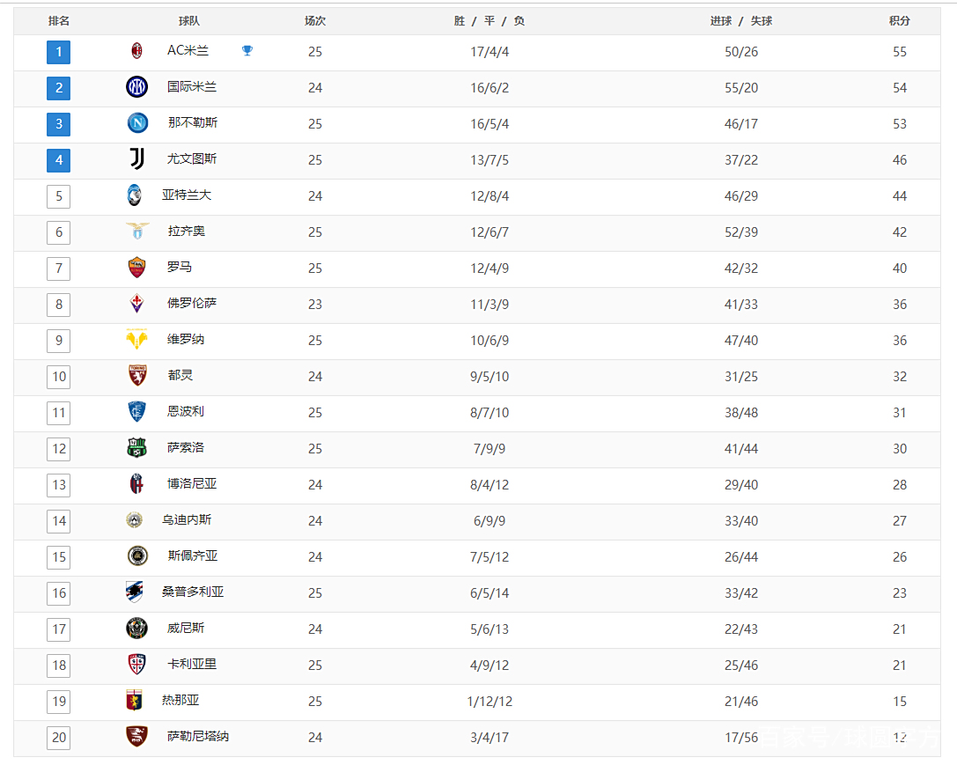Click the trophy icon beside AC米兰
Viewport: 957px width, 765px height.
tap(247, 51)
